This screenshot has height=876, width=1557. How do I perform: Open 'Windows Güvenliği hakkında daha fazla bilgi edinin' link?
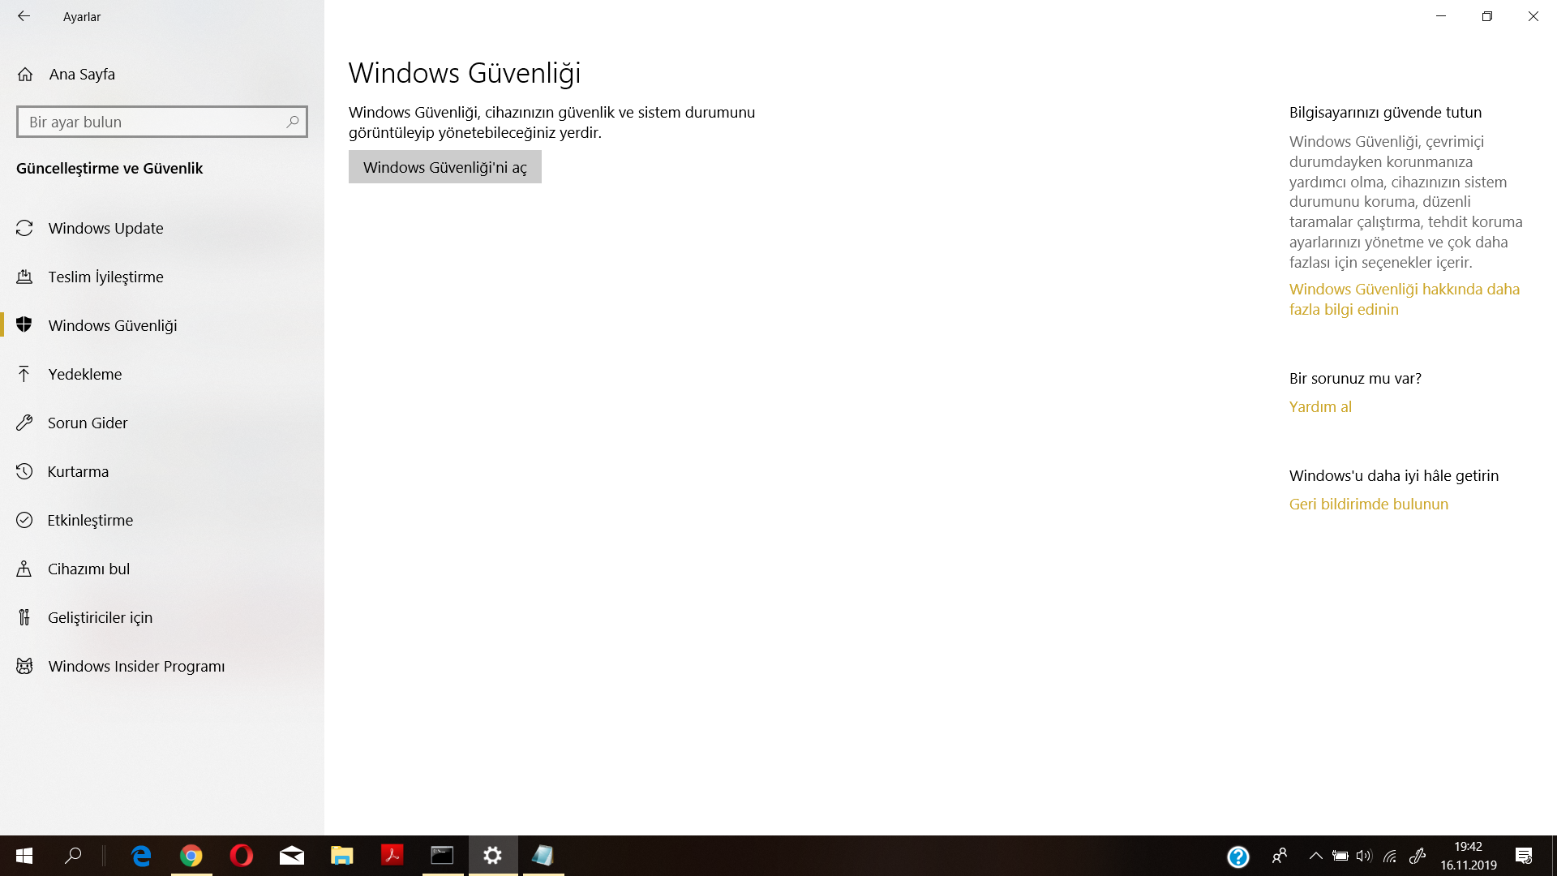1405,299
